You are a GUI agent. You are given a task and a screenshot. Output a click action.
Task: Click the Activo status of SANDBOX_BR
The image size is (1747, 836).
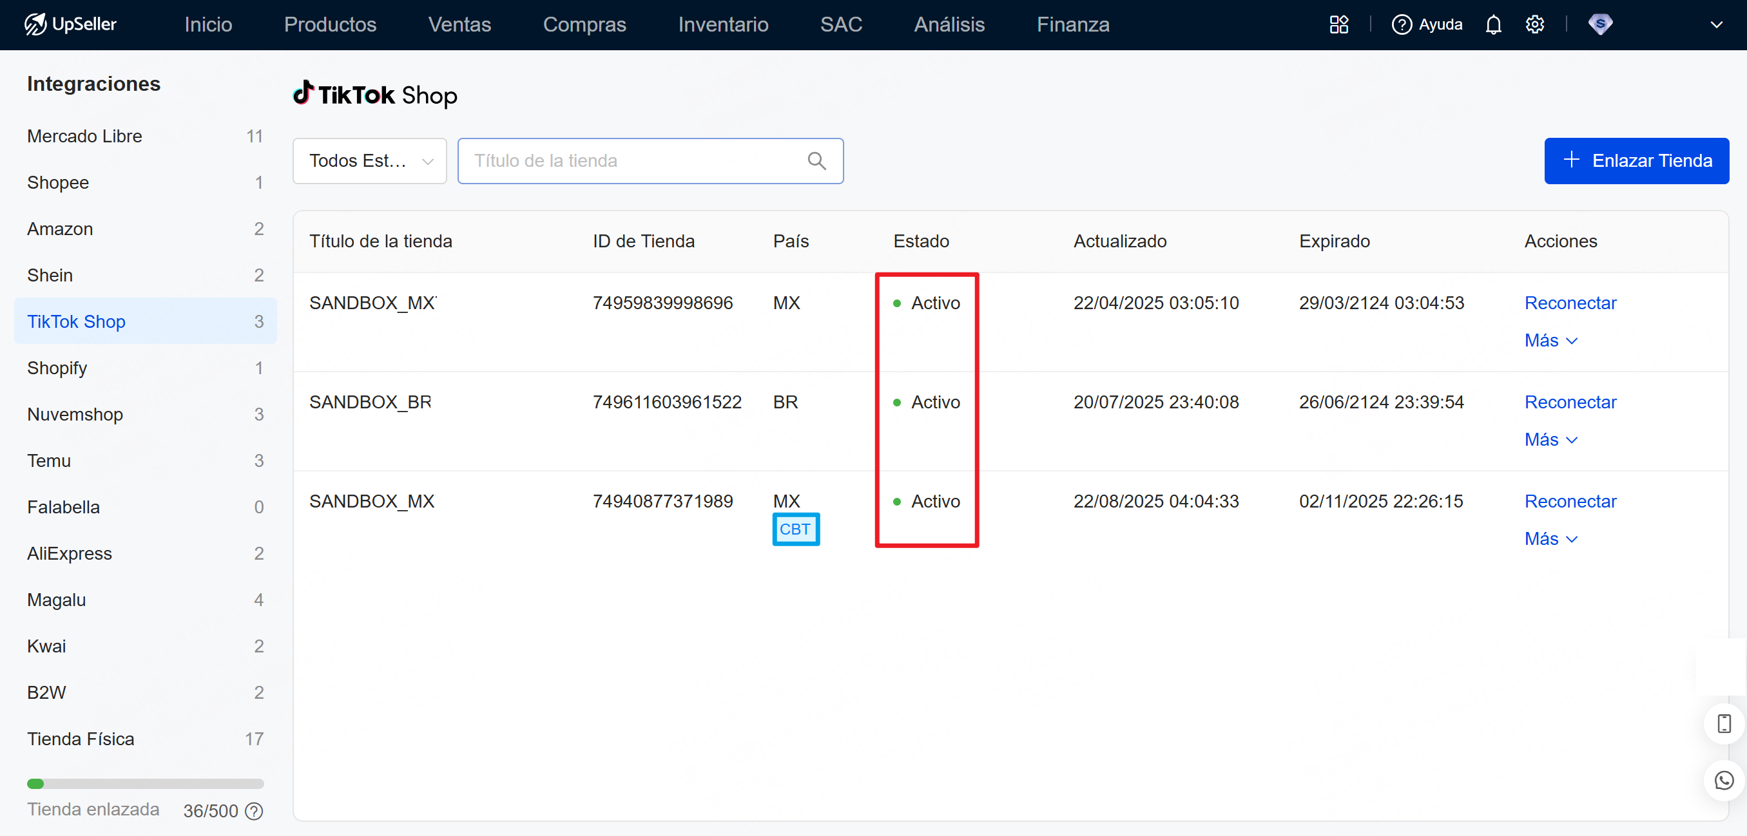coord(927,402)
